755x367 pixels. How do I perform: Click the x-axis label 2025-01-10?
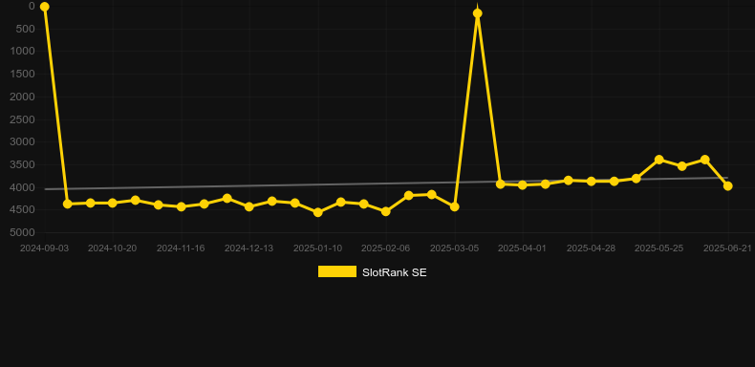point(317,248)
